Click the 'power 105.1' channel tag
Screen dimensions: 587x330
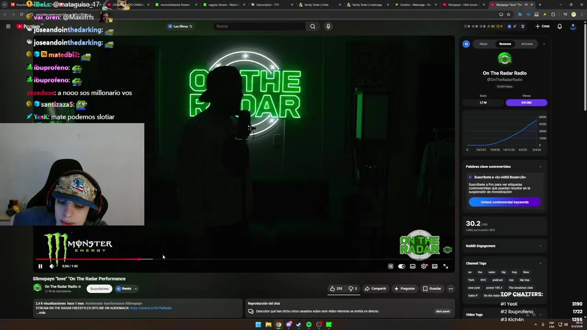(494, 288)
